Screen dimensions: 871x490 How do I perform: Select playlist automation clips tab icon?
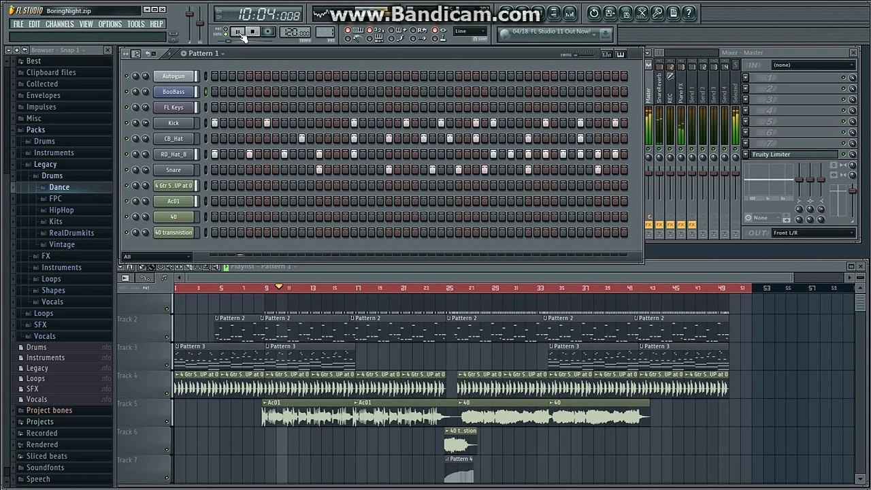pyautogui.click(x=145, y=278)
